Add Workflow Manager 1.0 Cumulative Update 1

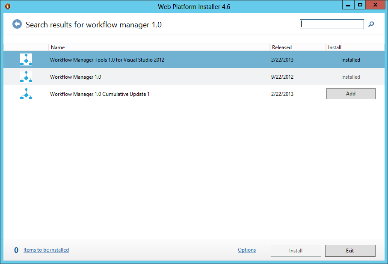[350, 93]
